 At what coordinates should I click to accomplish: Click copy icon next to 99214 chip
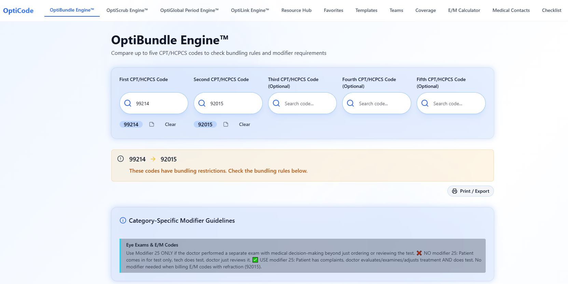tap(152, 124)
